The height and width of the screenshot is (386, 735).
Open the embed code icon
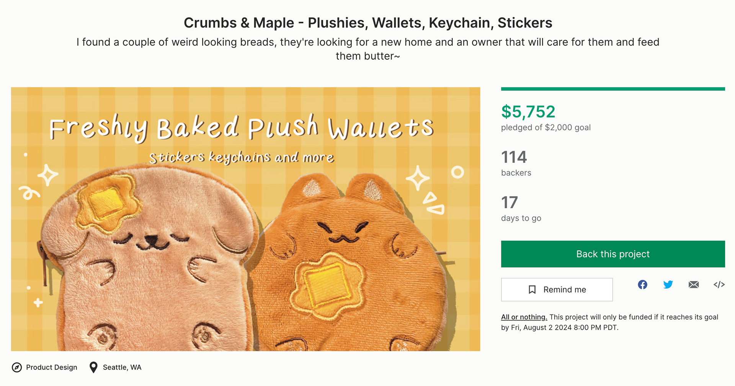click(x=719, y=285)
